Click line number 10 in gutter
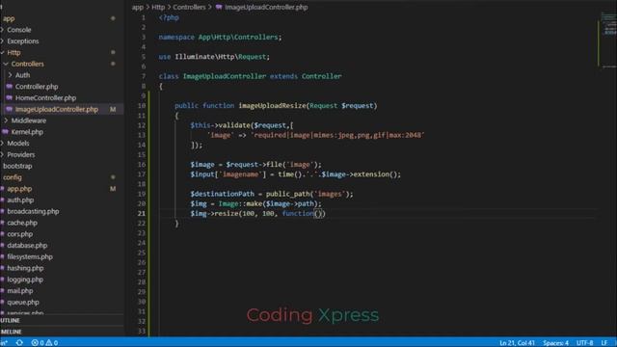617x347 pixels. [x=142, y=106]
